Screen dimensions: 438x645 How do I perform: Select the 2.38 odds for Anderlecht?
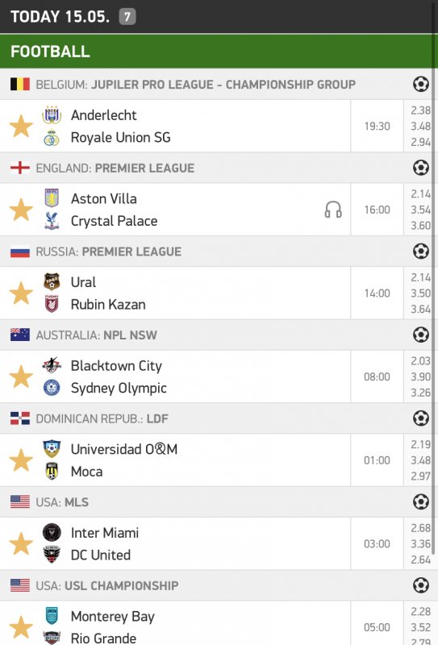point(420,110)
